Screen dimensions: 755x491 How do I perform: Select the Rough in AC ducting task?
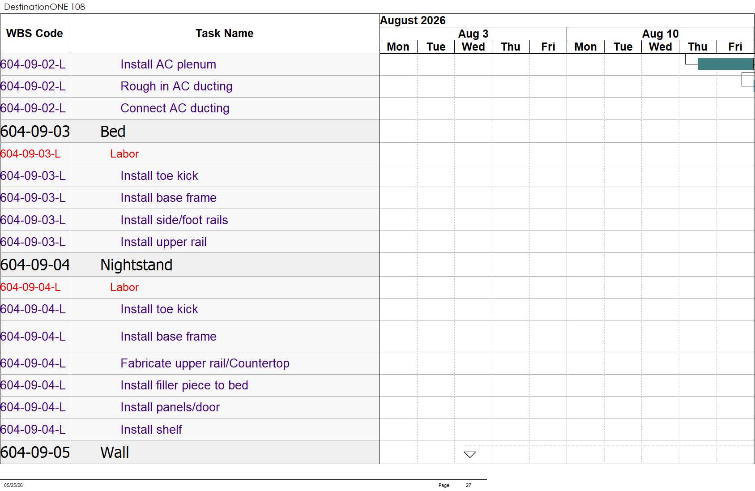point(176,86)
